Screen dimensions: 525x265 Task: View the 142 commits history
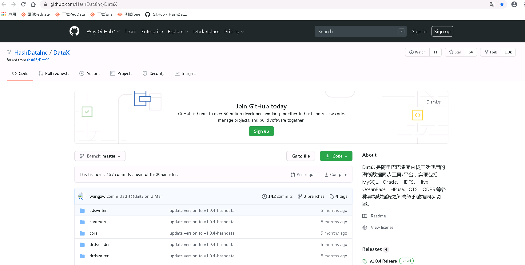(x=277, y=197)
